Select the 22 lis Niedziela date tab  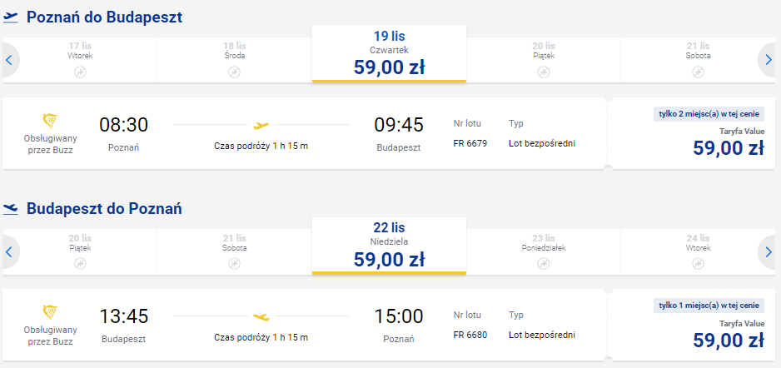pos(389,246)
